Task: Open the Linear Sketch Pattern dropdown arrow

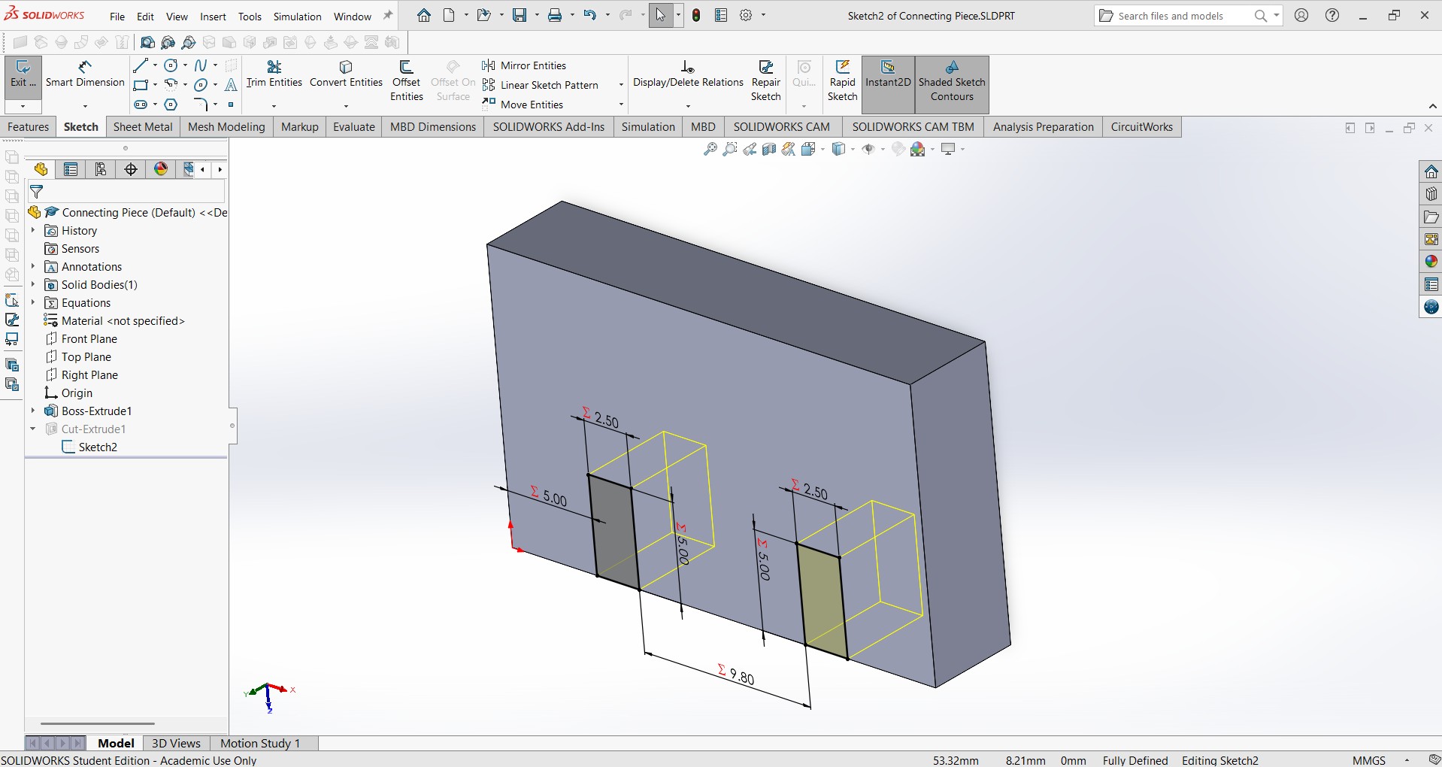Action: pos(621,85)
